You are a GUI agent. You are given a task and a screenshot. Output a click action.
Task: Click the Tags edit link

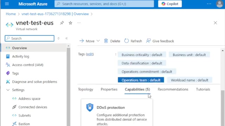coord(90,54)
